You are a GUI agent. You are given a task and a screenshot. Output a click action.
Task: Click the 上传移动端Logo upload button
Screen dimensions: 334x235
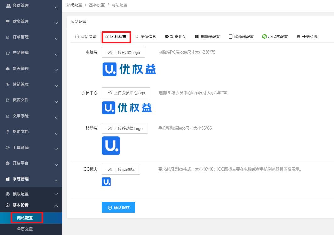(125, 128)
